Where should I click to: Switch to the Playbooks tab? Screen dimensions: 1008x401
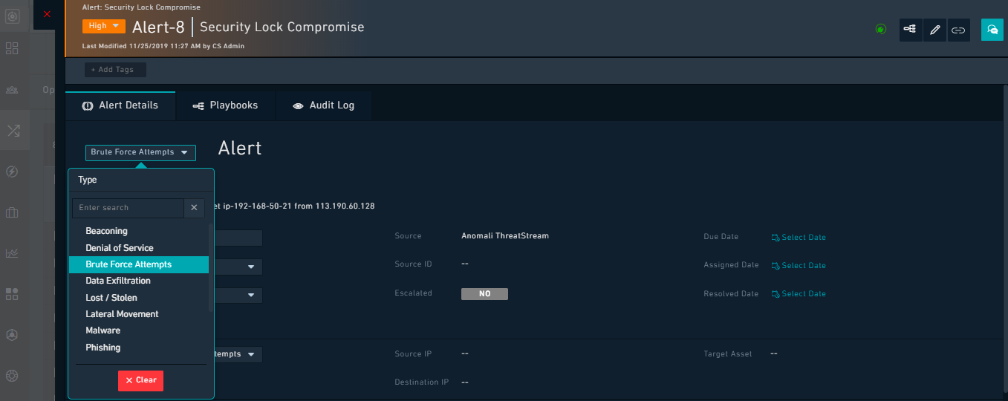click(x=226, y=105)
